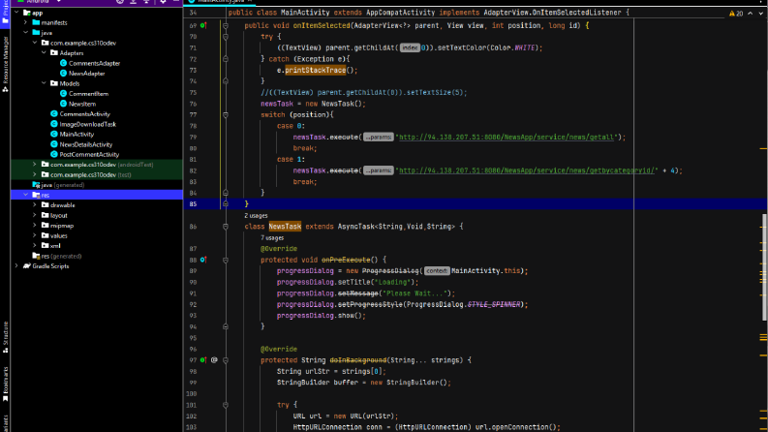The height and width of the screenshot is (432, 768).
Task: Expand com.example.cs310odev (androidTest) package
Action: tap(35, 164)
